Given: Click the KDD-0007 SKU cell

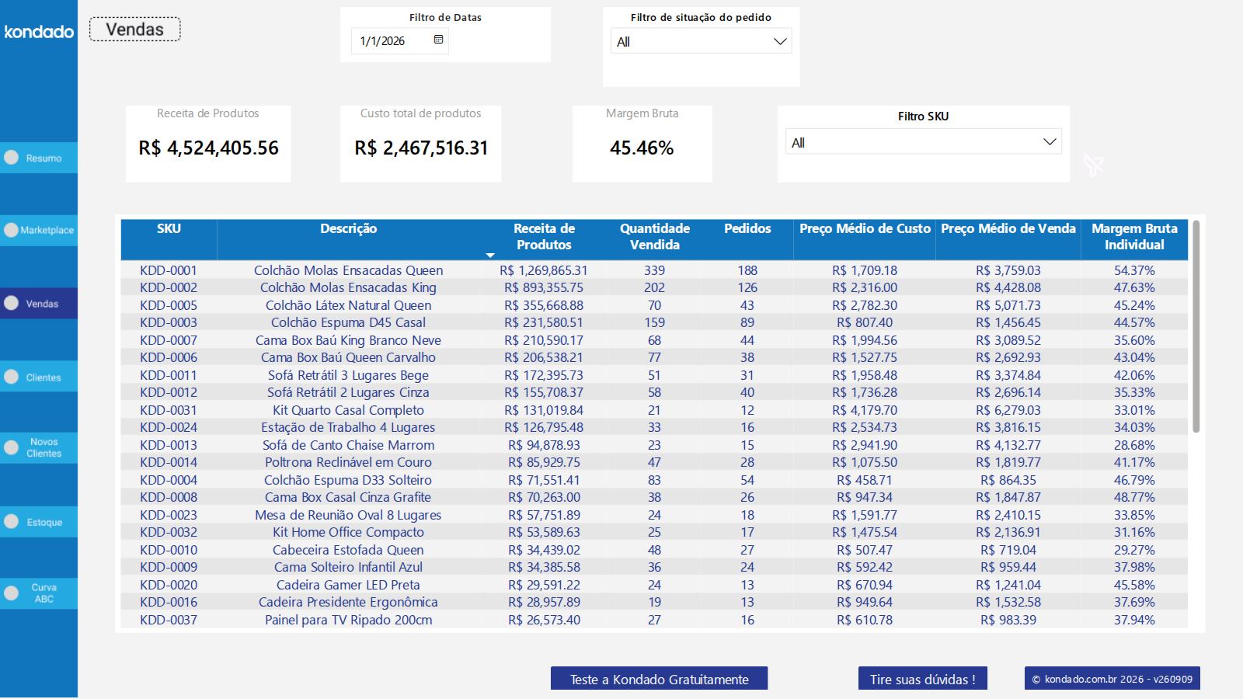Looking at the screenshot, I should (x=169, y=340).
